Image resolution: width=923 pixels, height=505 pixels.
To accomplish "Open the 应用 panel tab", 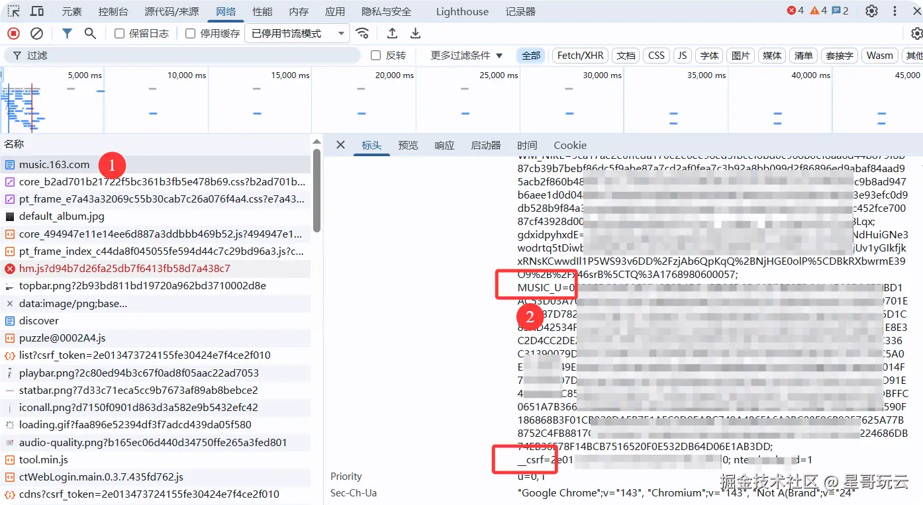I will [x=335, y=11].
